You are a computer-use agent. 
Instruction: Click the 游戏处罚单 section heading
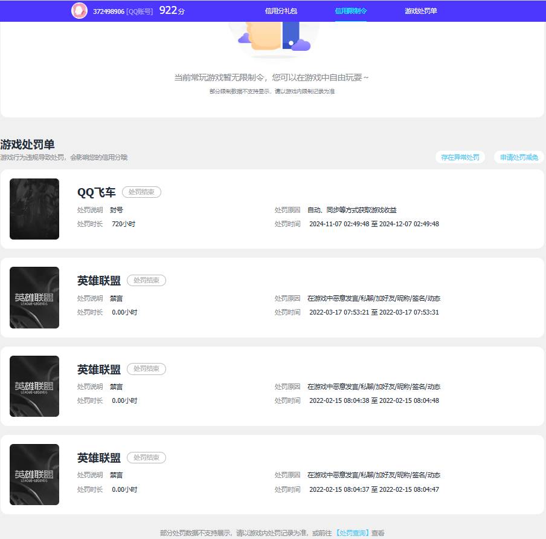(x=28, y=145)
